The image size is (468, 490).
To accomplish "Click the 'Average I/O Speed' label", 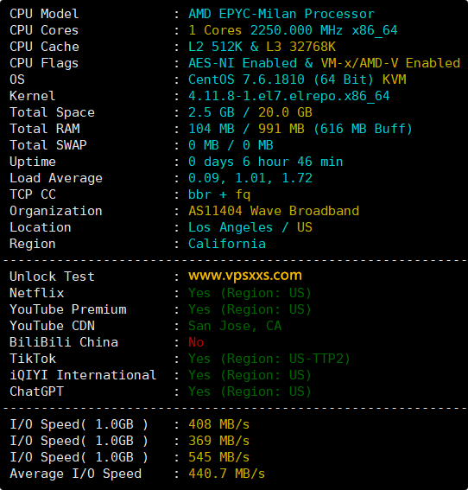I will click(76, 474).
